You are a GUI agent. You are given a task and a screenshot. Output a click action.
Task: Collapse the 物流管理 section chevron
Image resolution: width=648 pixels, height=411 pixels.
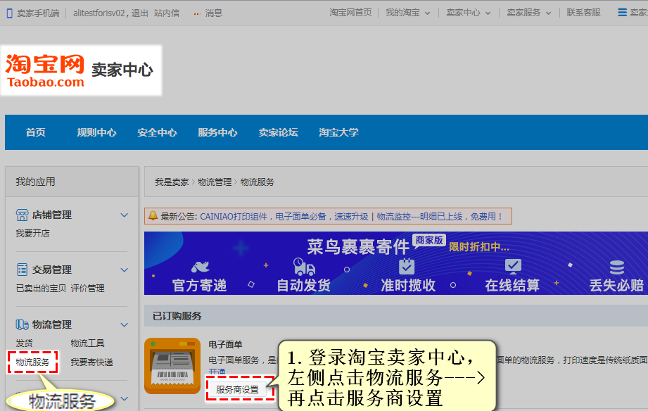coord(124,325)
